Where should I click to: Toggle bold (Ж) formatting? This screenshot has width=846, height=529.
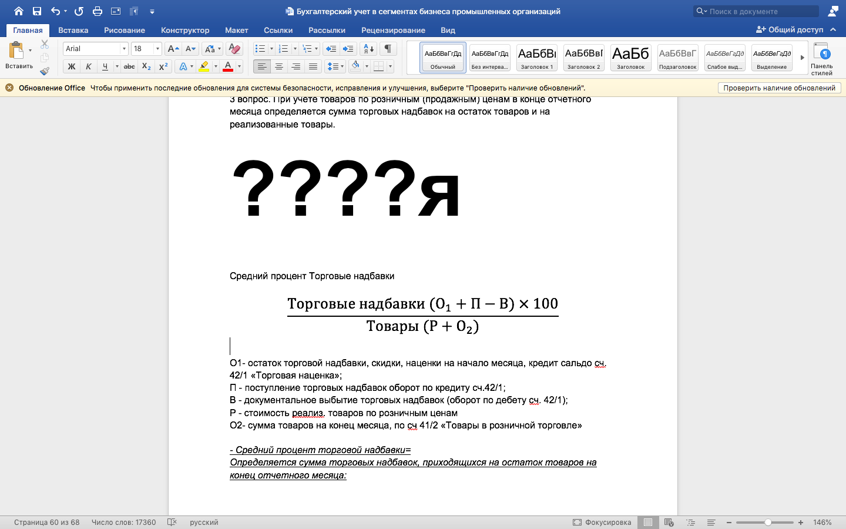pos(72,66)
